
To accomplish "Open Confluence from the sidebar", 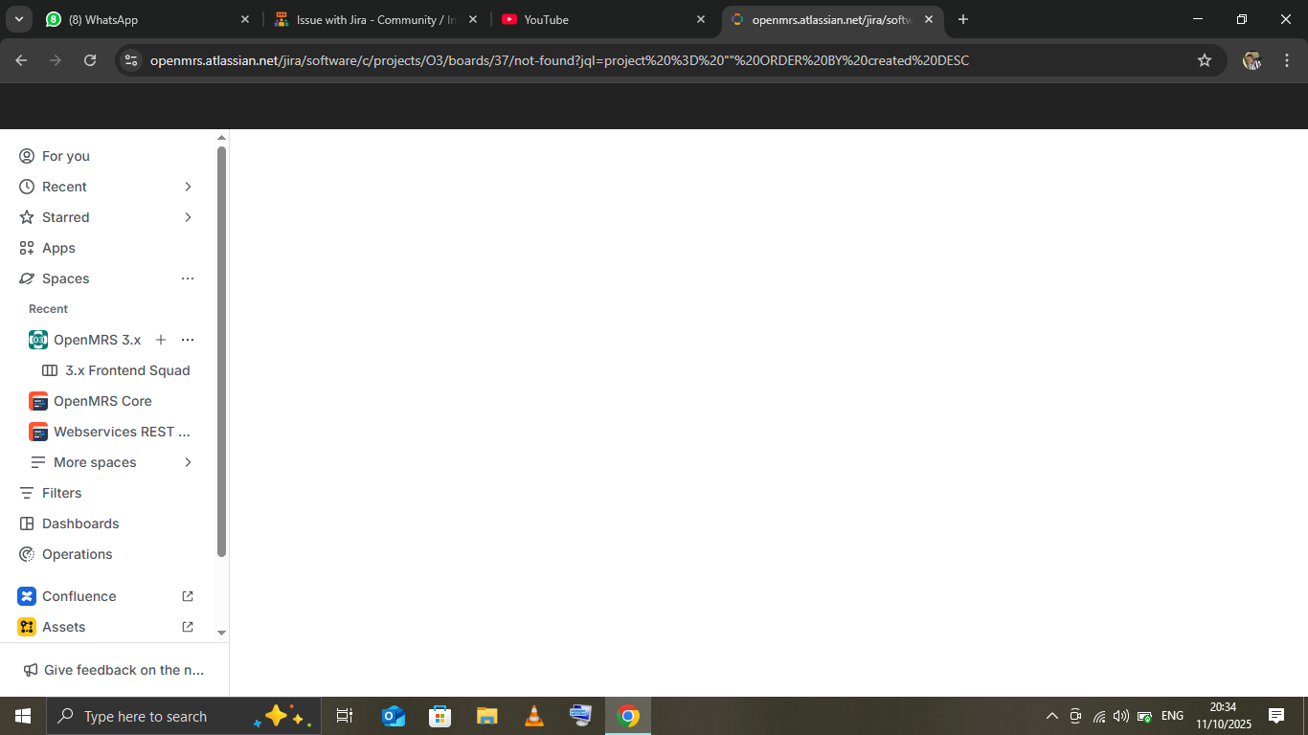I will (79, 596).
